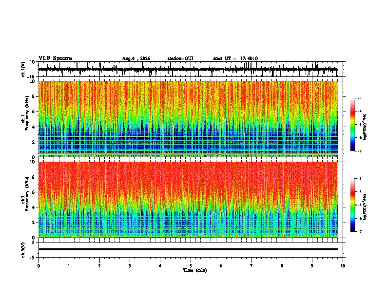Click the "-7" label on ch.1 color bar

tap(360, 151)
